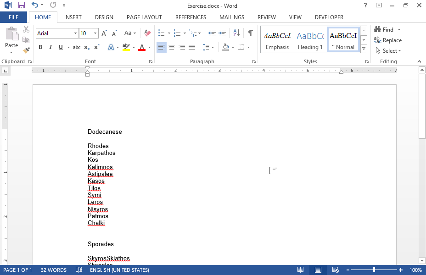Zoom in with the plus button
Image resolution: width=426 pixels, height=275 pixels.
[401, 270]
